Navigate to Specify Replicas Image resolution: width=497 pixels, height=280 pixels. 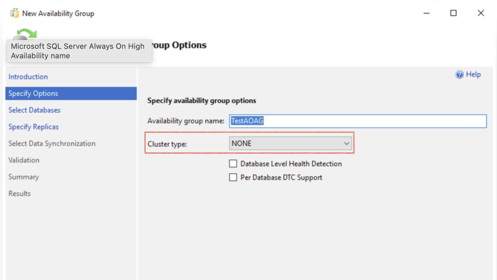point(33,126)
